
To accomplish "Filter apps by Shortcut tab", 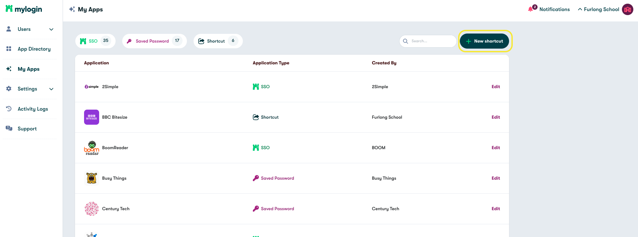I will [x=218, y=41].
